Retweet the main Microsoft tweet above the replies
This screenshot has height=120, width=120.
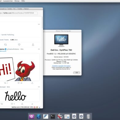coord(6,45)
